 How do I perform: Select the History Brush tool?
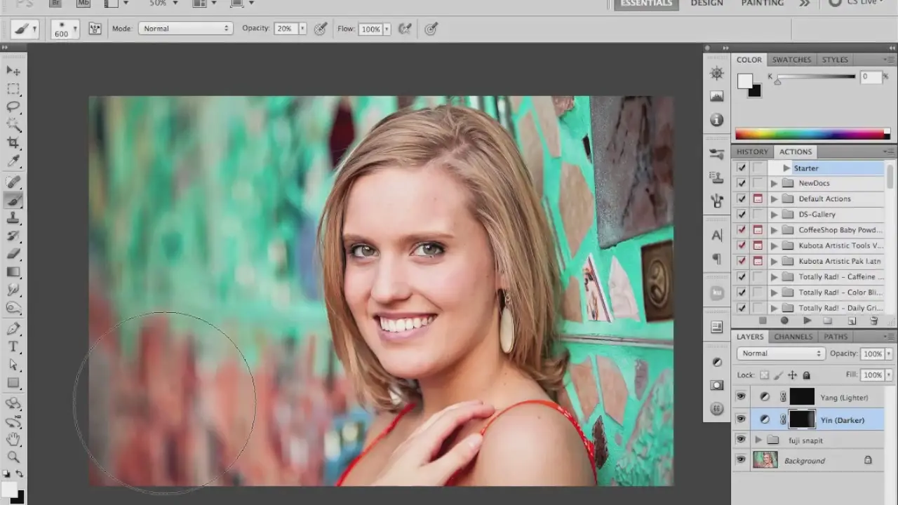coord(13,236)
